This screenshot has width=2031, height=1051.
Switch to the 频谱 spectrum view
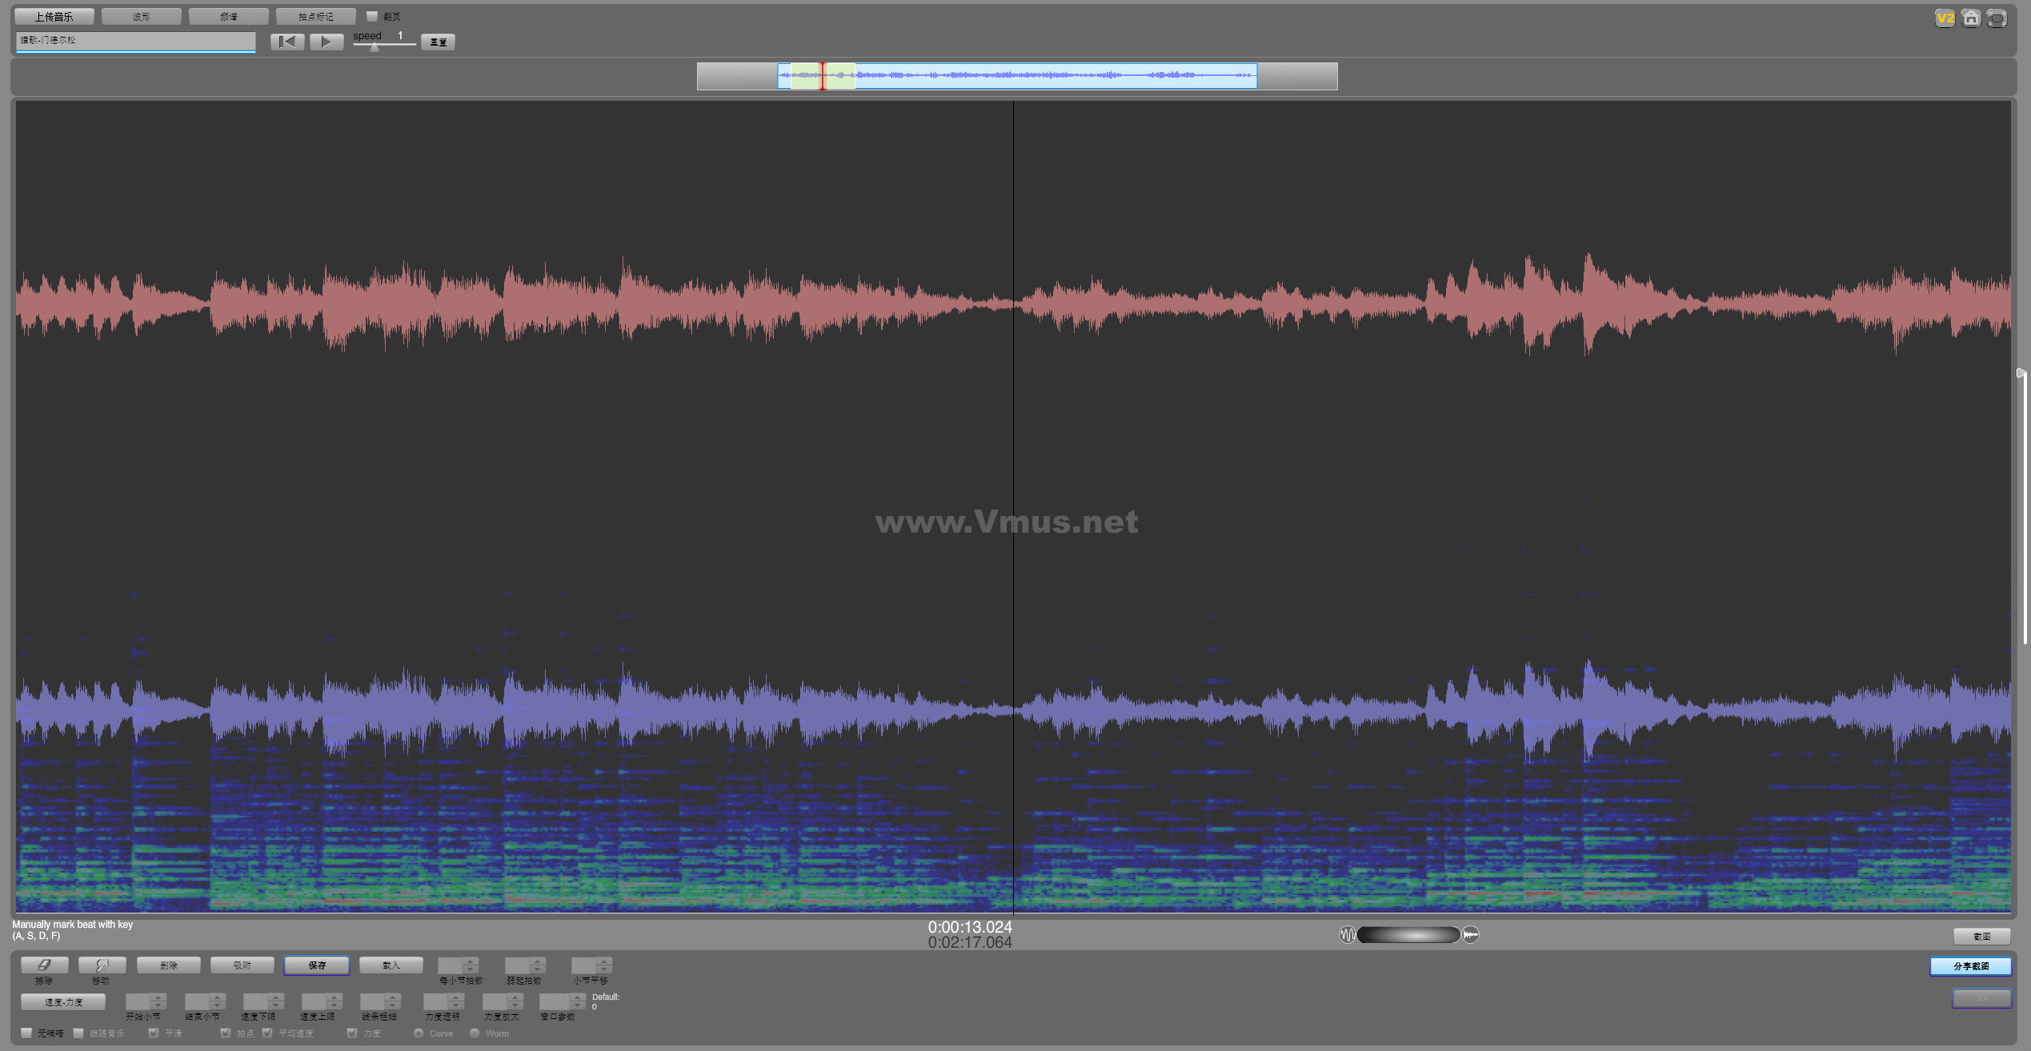[228, 16]
